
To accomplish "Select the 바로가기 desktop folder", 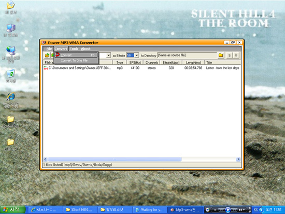I will [11, 145].
